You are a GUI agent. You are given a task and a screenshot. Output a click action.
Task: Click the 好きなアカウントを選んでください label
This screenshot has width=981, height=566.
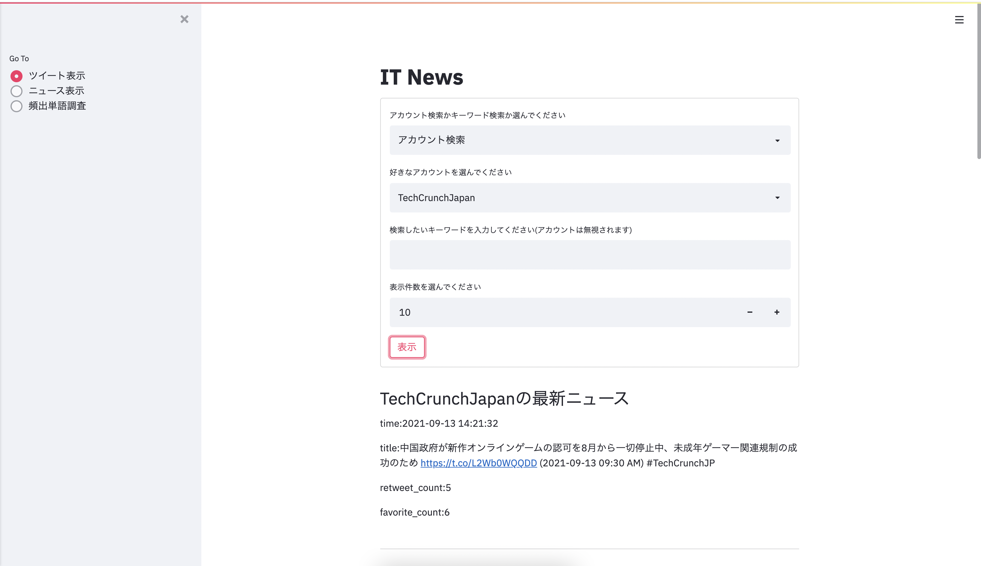(450, 172)
